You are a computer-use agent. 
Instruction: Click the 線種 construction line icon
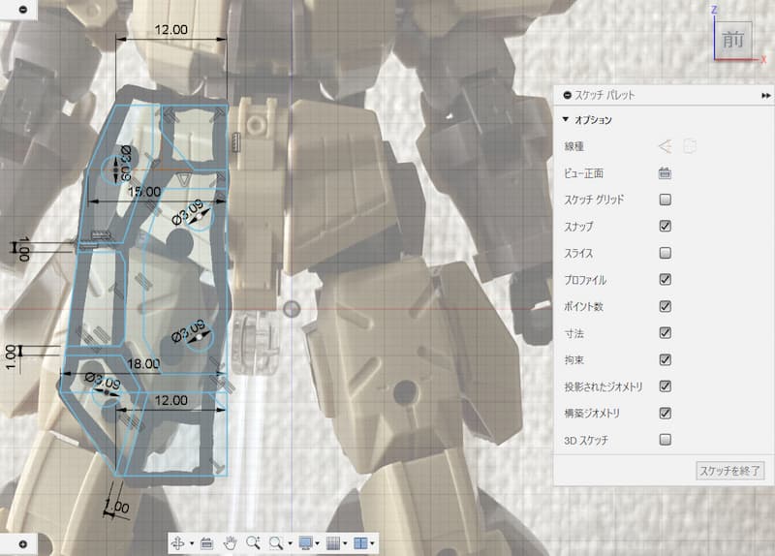666,146
